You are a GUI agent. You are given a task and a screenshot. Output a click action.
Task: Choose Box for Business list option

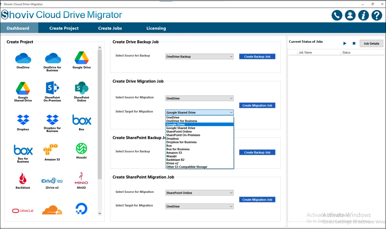[x=200, y=149]
